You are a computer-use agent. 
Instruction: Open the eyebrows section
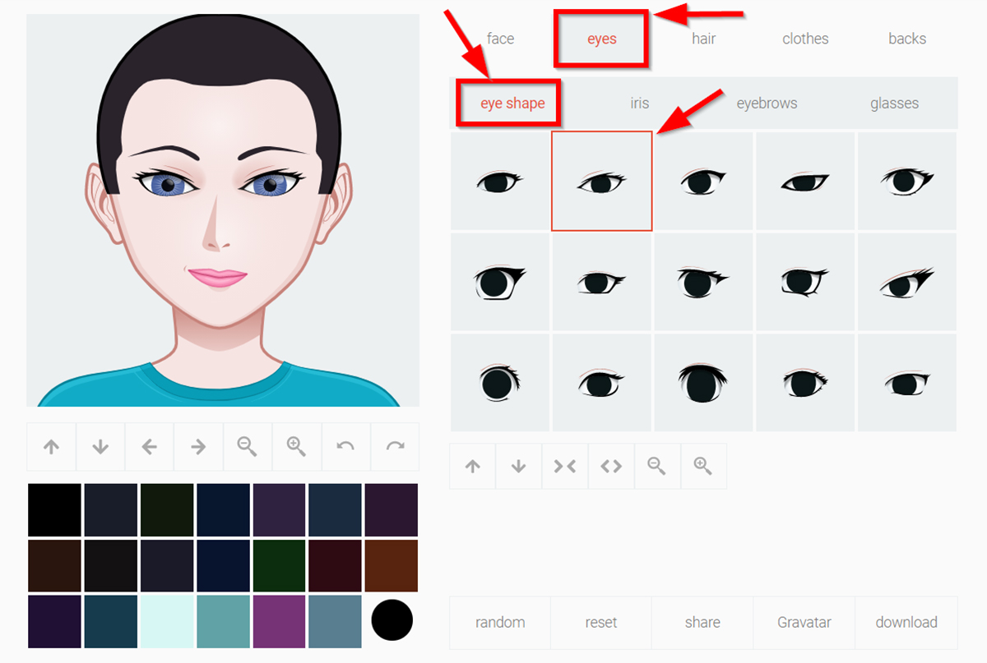(x=767, y=103)
